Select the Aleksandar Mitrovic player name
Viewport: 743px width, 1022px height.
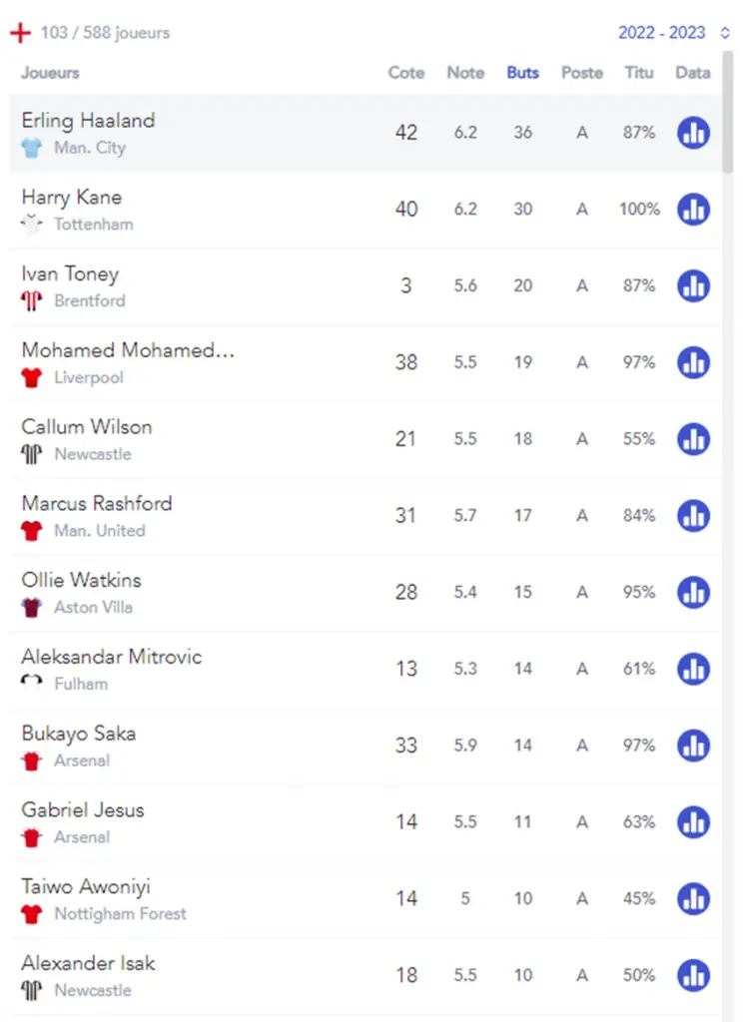112,657
